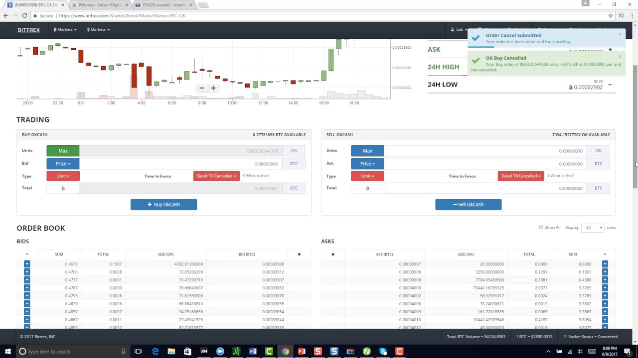Click blue arrow button on bid row 0.00003882
Viewport: 638px width, 358px height.
27,288
